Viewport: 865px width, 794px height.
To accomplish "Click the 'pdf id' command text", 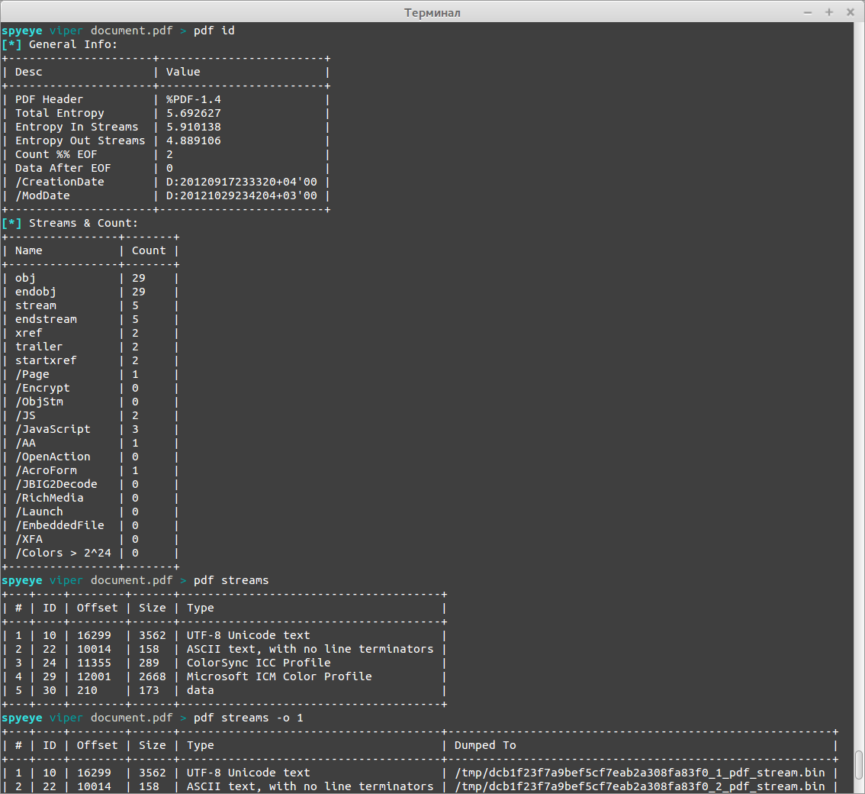I will (x=214, y=31).
